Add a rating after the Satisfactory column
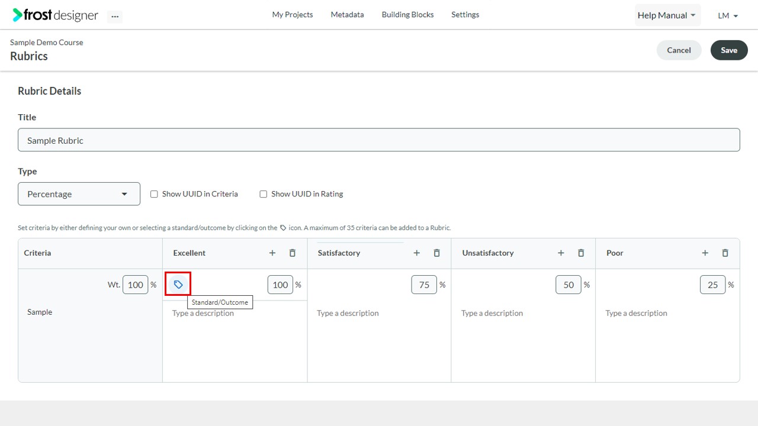 coord(417,253)
